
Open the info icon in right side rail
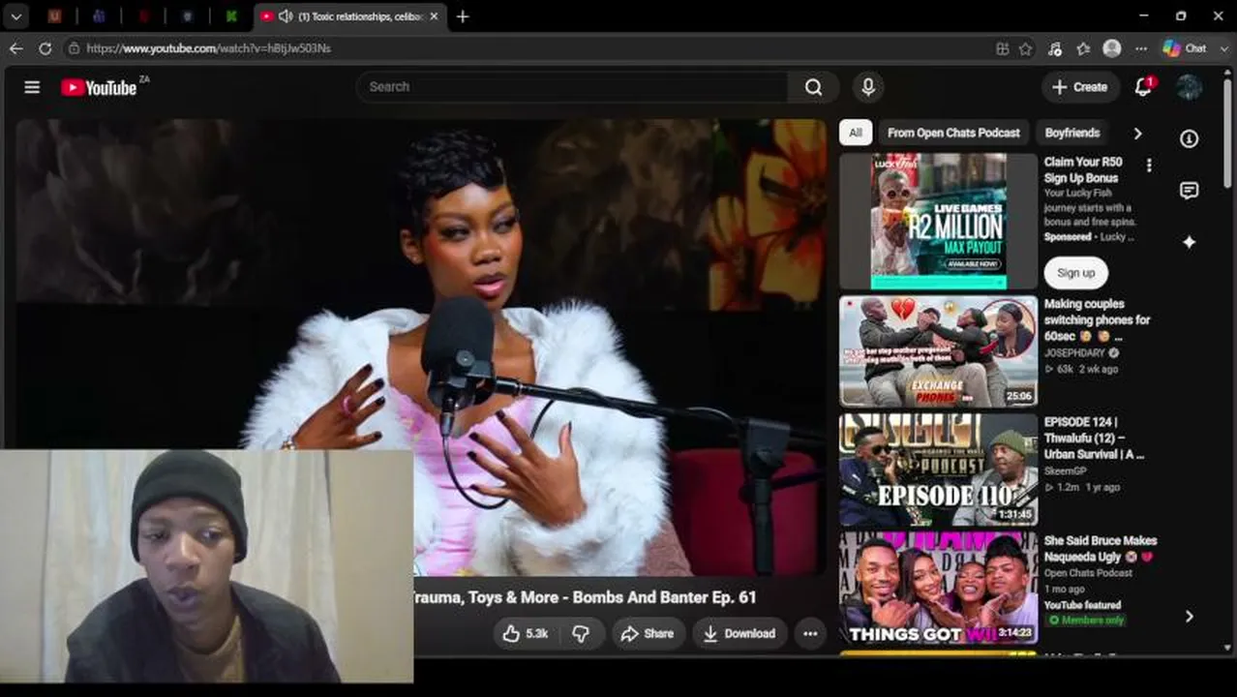1189,139
